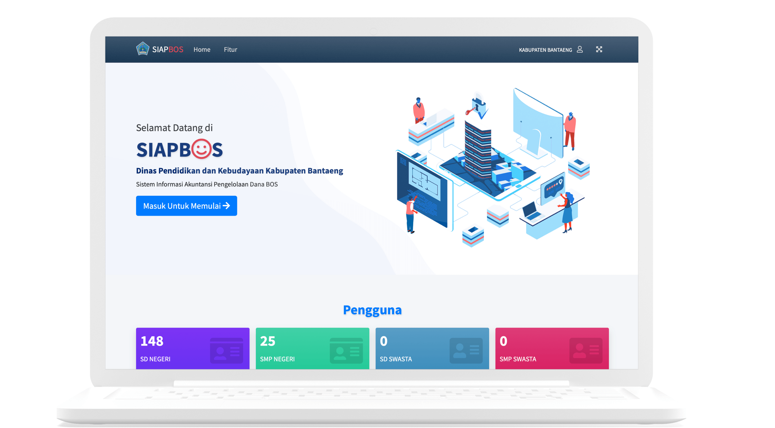The width and height of the screenshot is (775, 428).
Task: Click Dinas Pendidikan dan Kebudayaan Kabupaten Bantaeng heading
Action: [239, 171]
